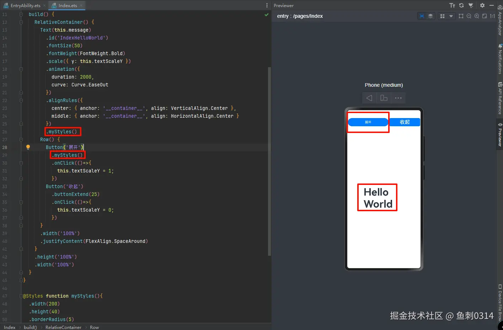Click the yellow lightbulb intention icon on line 28
This screenshot has height=330, width=503.
(28, 147)
